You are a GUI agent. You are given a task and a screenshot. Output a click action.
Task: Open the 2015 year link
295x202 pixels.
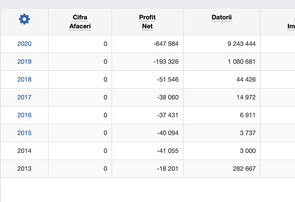click(24, 133)
